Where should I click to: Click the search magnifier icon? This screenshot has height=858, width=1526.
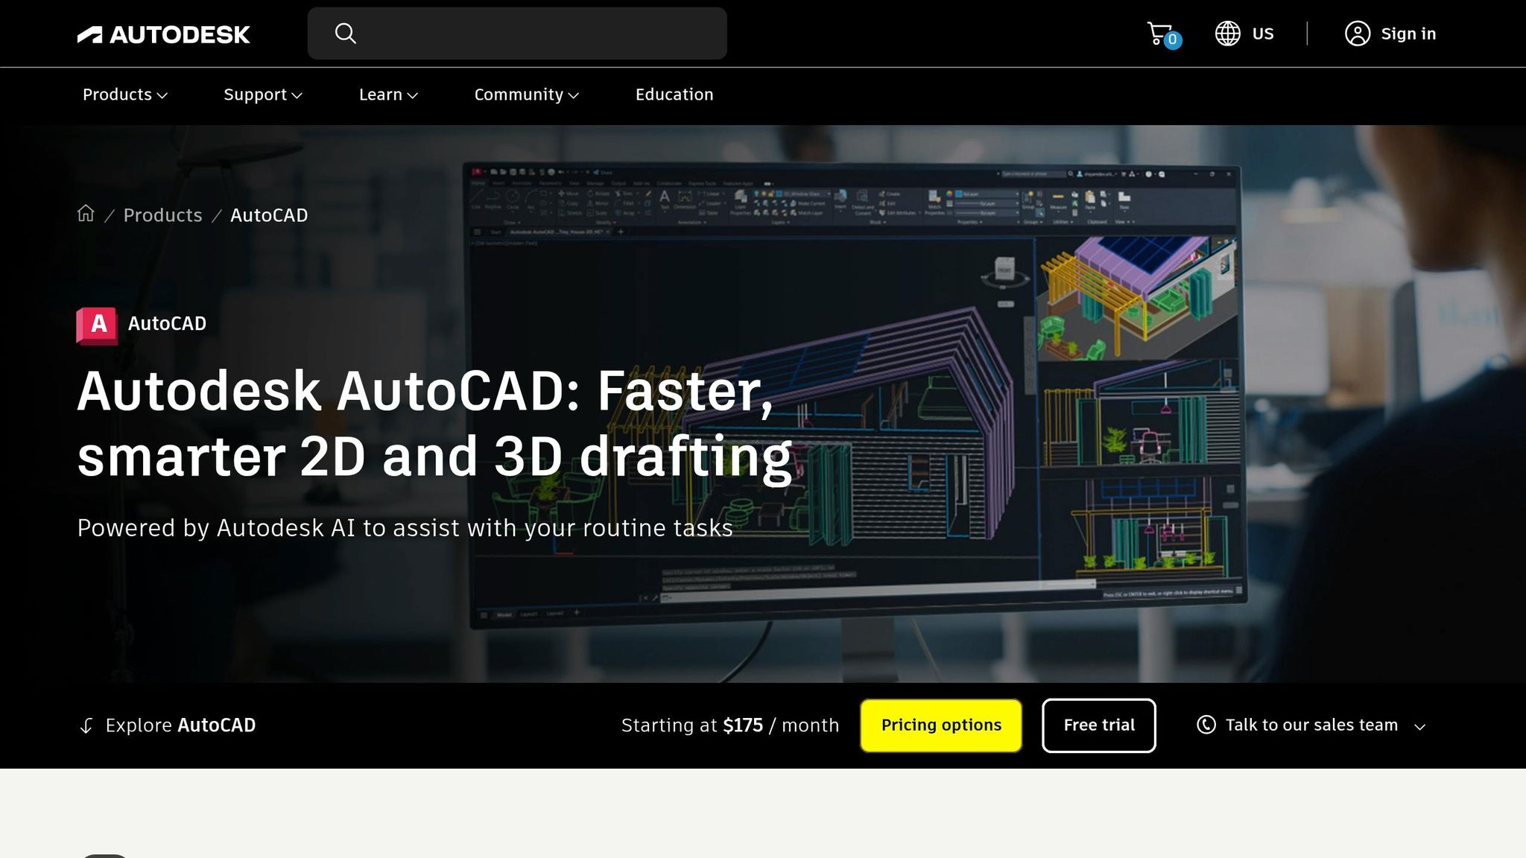pos(345,34)
